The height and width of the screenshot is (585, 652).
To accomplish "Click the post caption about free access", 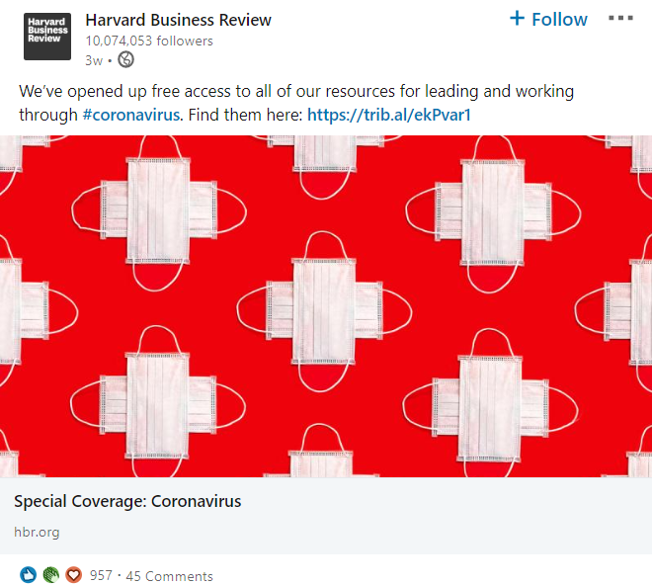I will point(296,92).
